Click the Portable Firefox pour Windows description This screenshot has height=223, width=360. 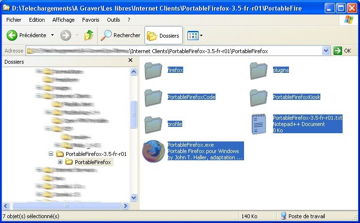[203, 151]
